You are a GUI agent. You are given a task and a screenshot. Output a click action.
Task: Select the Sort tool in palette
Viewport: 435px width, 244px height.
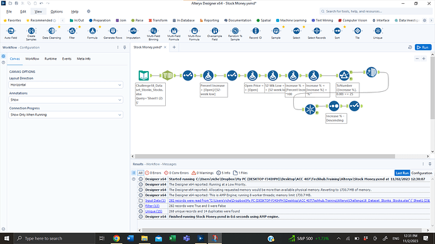337,33
